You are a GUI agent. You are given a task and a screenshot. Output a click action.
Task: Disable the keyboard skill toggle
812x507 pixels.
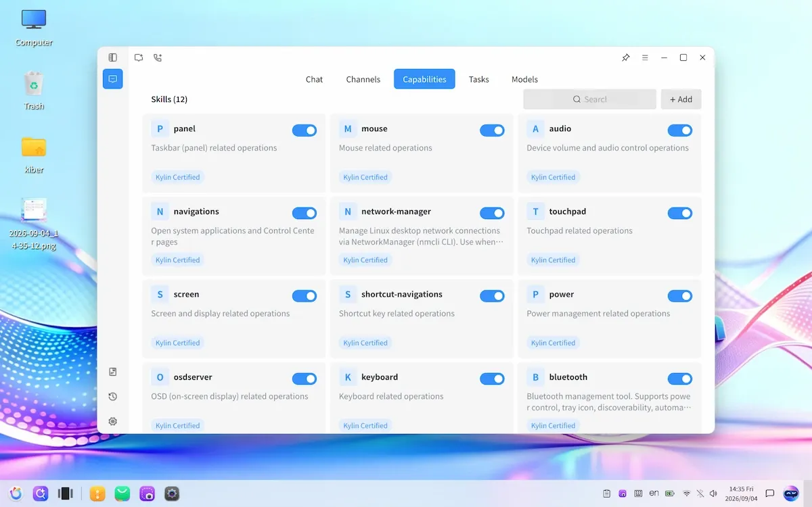492,379
